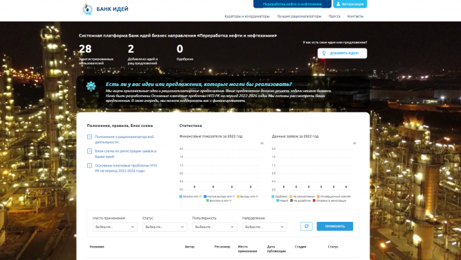The image size is (461, 260).
Task: Click the Применить filter button
Action: [x=335, y=226]
